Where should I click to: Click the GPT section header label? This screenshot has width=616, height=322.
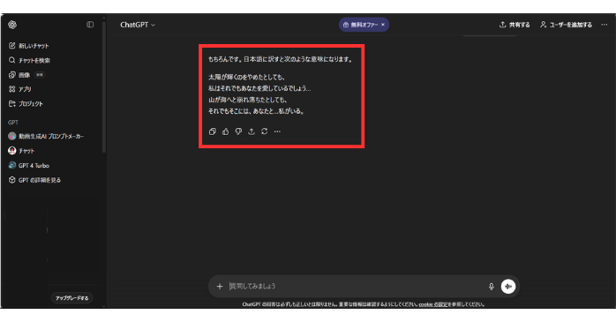[13, 123]
